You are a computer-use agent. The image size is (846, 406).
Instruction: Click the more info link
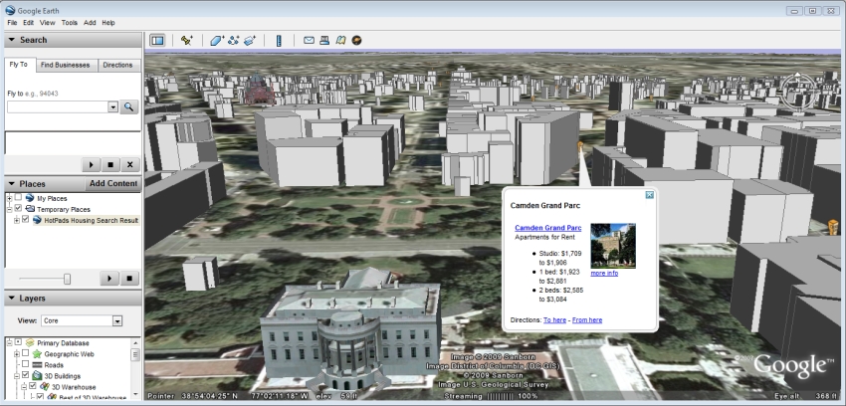point(604,274)
